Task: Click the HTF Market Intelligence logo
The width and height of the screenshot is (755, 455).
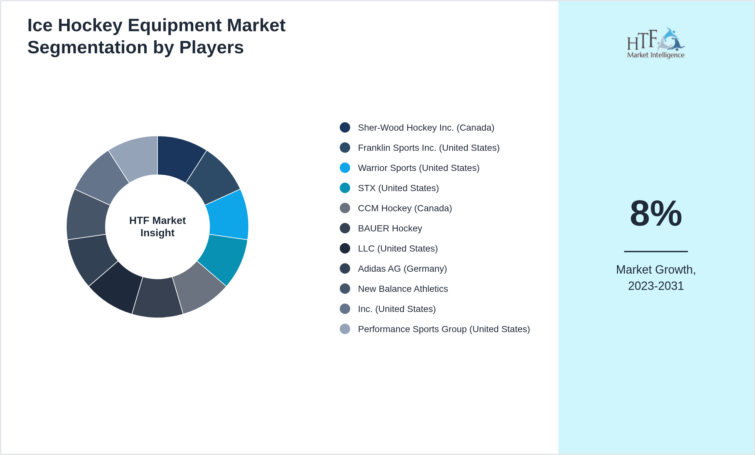Action: [656, 43]
